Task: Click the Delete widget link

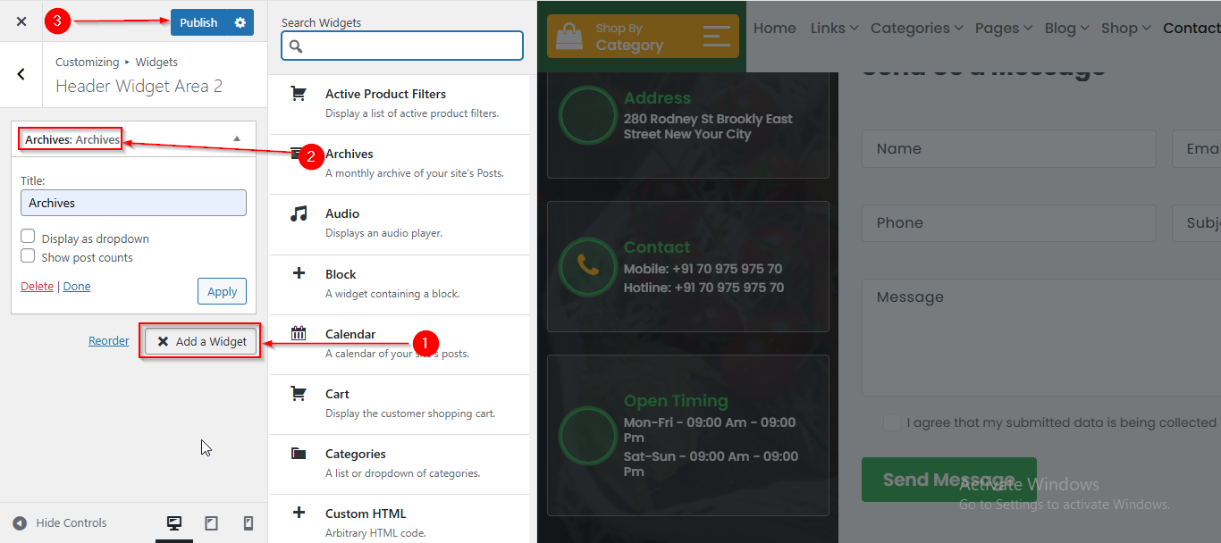Action: pos(37,287)
